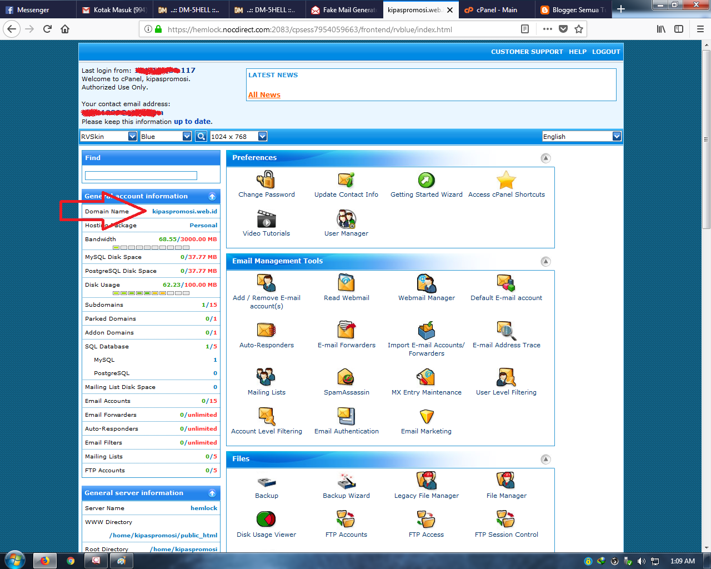
Task: Change the resolution from 1024 x 768 dropdown
Action: tap(238, 136)
